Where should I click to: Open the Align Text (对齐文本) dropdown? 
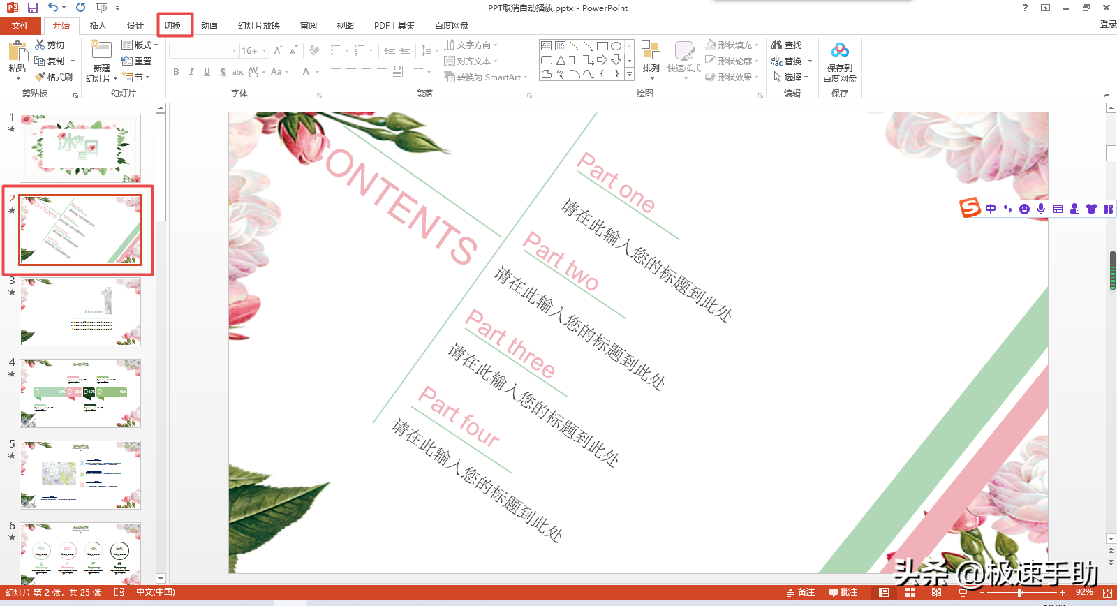(471, 61)
